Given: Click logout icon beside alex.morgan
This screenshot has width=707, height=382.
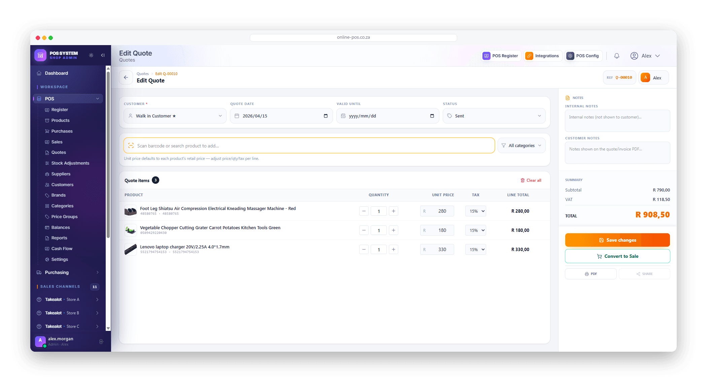Looking at the screenshot, I should pyautogui.click(x=101, y=342).
